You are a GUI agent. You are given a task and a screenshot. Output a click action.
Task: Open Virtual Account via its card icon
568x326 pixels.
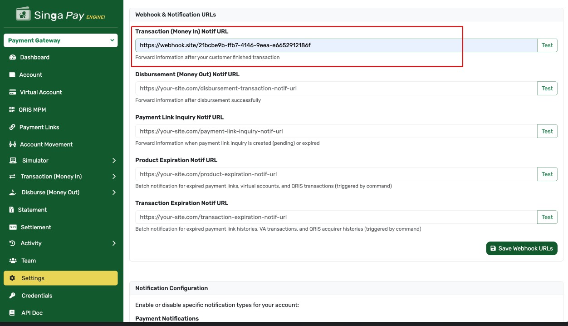[x=13, y=92]
